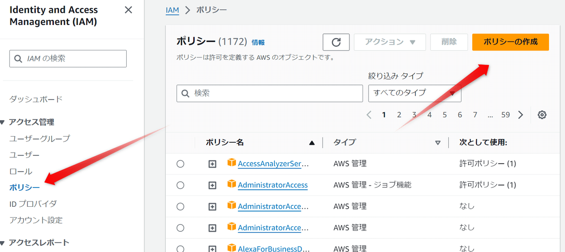Click the タイプ column header
Screen dimensions: 565x252
(x=345, y=143)
